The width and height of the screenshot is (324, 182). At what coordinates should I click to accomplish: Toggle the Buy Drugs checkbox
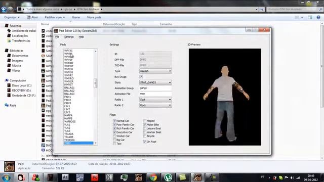coord(141,77)
